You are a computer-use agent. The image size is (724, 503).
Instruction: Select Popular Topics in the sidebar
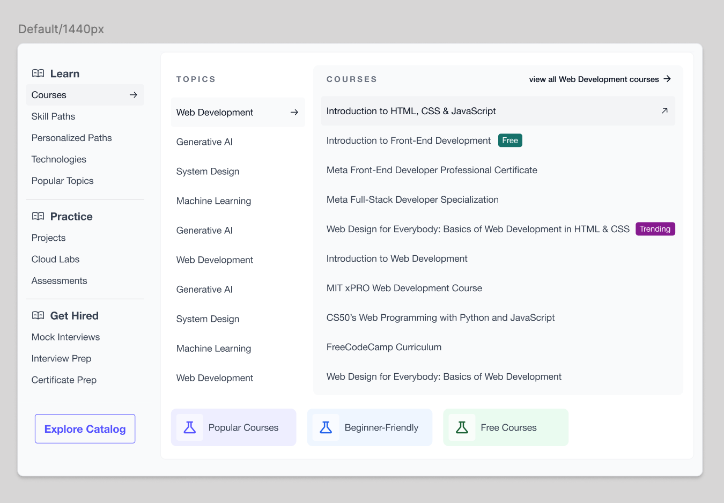pyautogui.click(x=63, y=181)
